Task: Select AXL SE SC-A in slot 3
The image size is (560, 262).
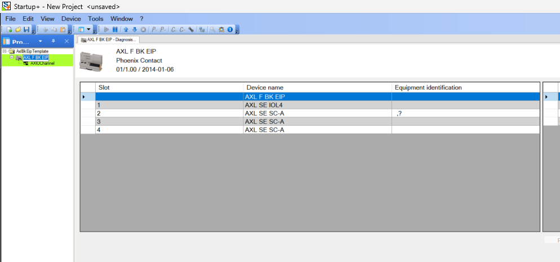Action: [318, 122]
